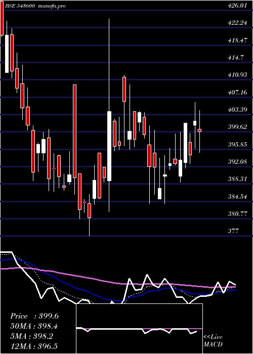This screenshot has height=354, width=253.
Task: Click the 410.93 price axis label
Action: [x=236, y=74]
